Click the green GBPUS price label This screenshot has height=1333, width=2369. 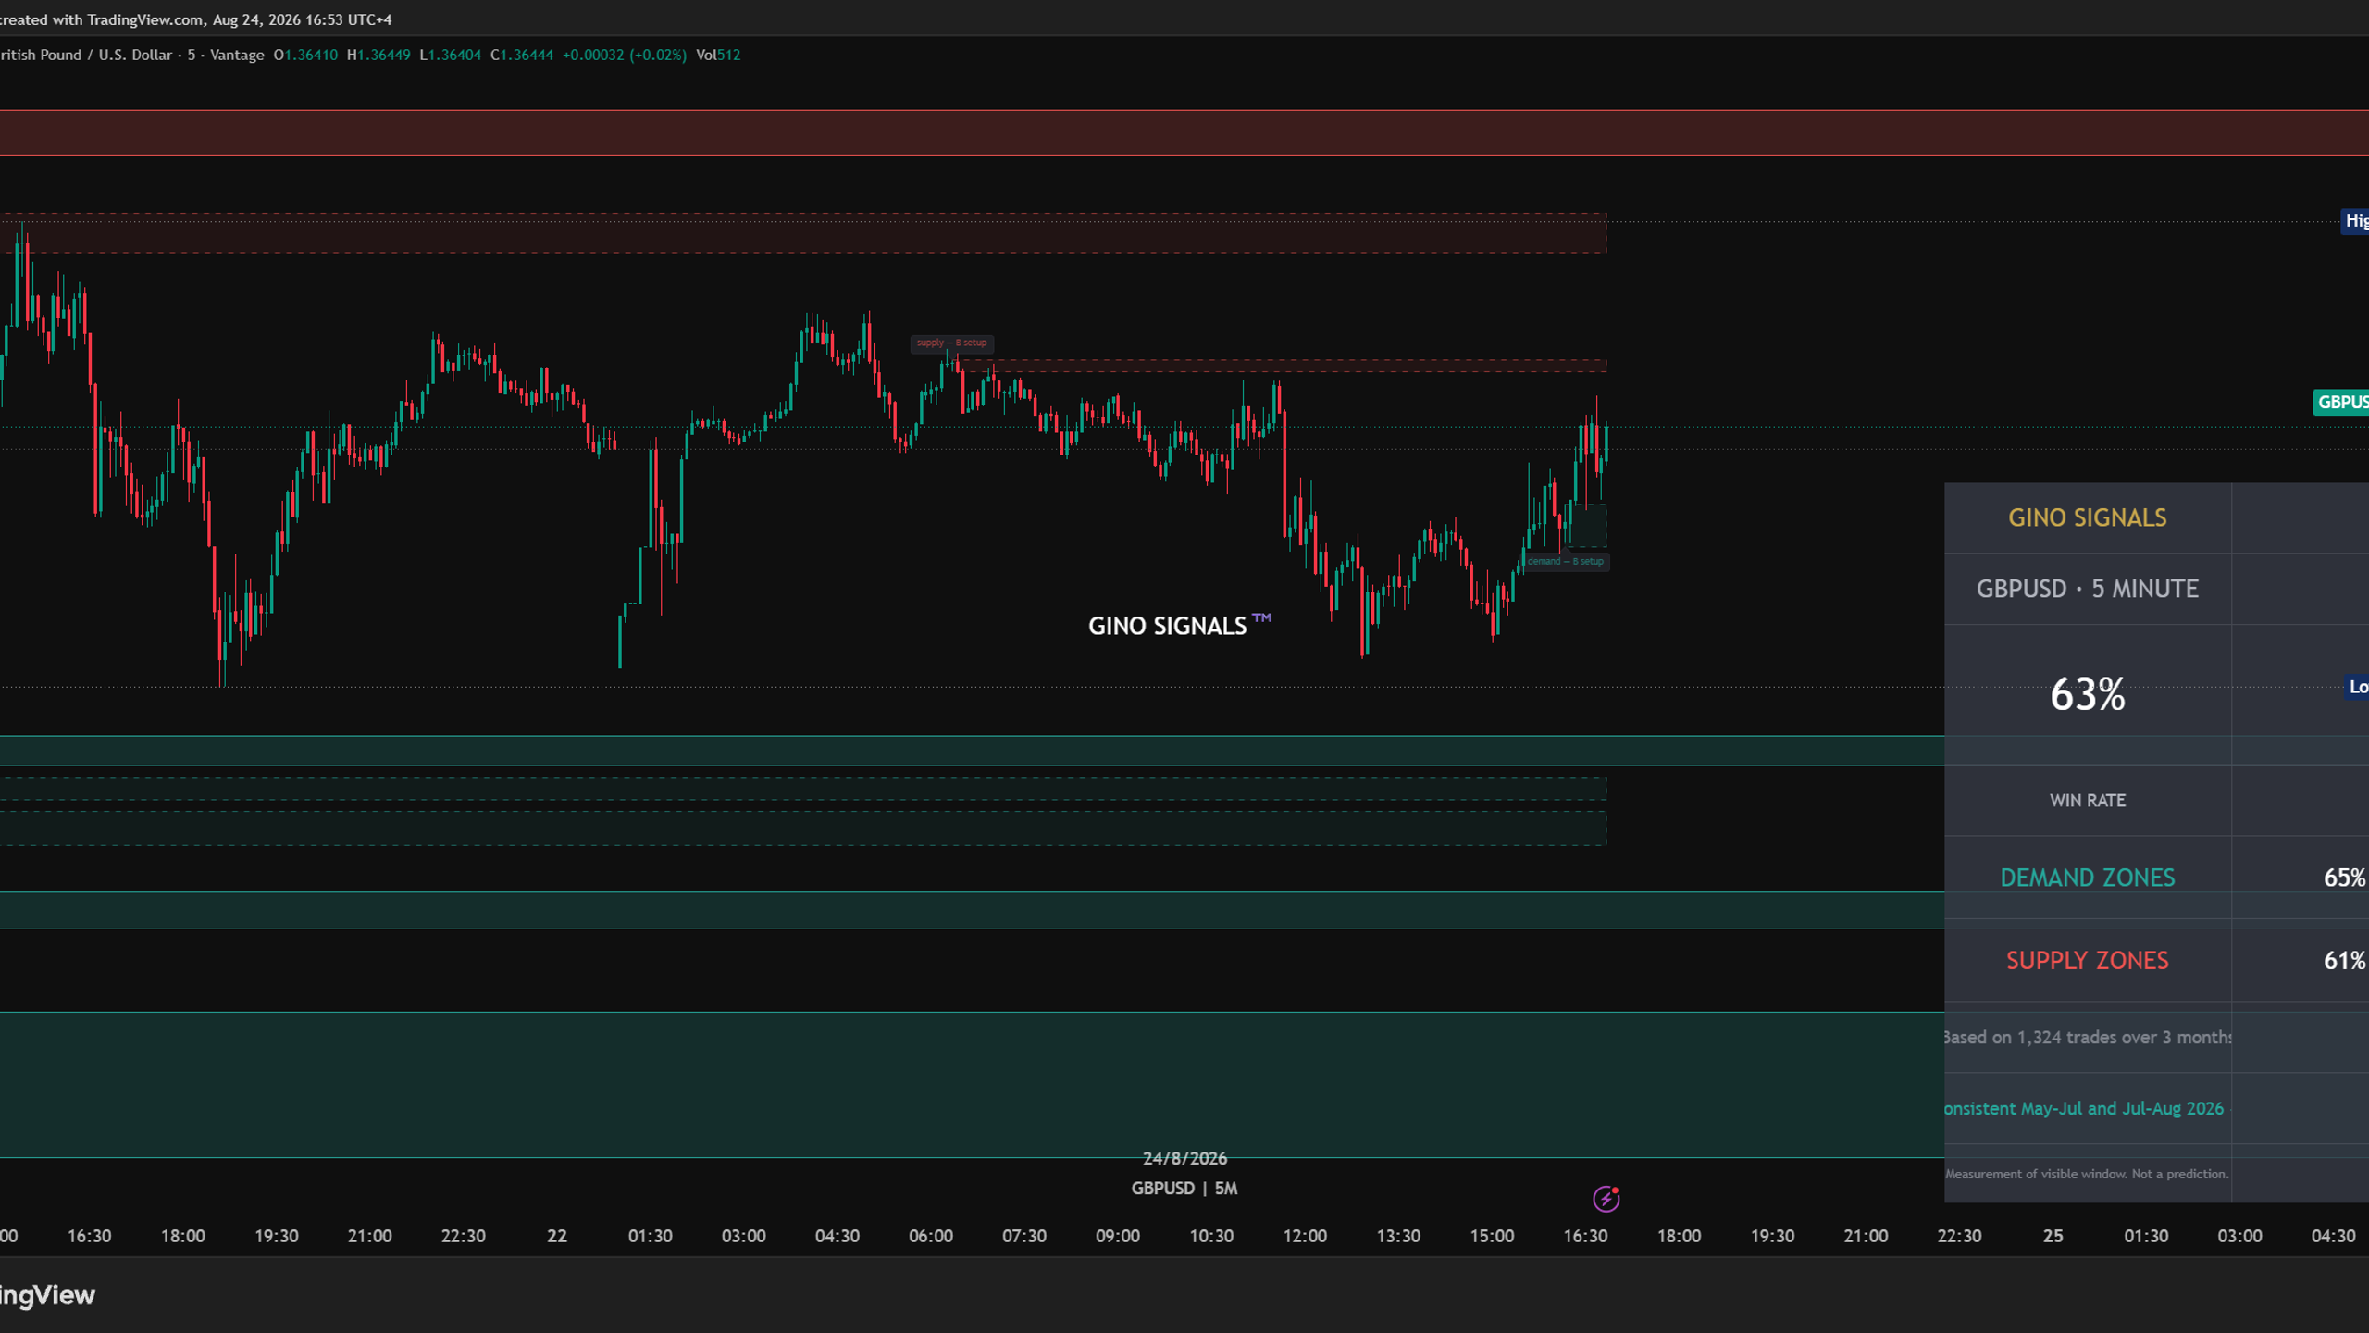point(2340,403)
